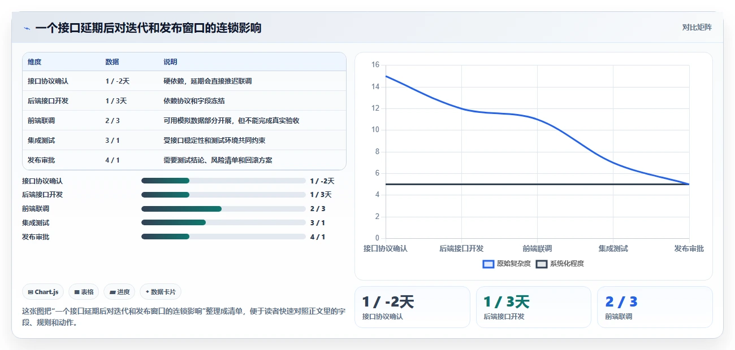Image resolution: width=735 pixels, height=350 pixels.
Task: Click the 说明 column header
Action: pyautogui.click(x=170, y=62)
